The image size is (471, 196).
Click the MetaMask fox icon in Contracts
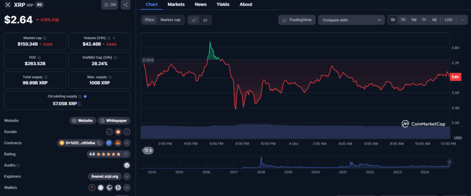click(x=118, y=143)
